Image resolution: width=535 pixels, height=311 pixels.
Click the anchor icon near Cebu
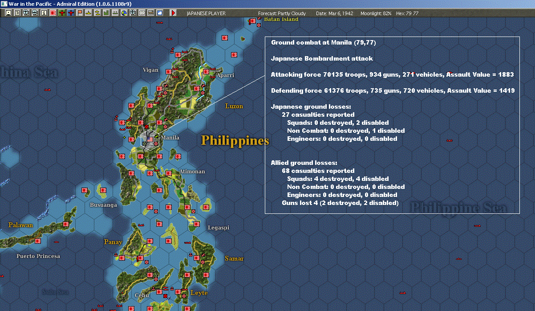(x=152, y=289)
